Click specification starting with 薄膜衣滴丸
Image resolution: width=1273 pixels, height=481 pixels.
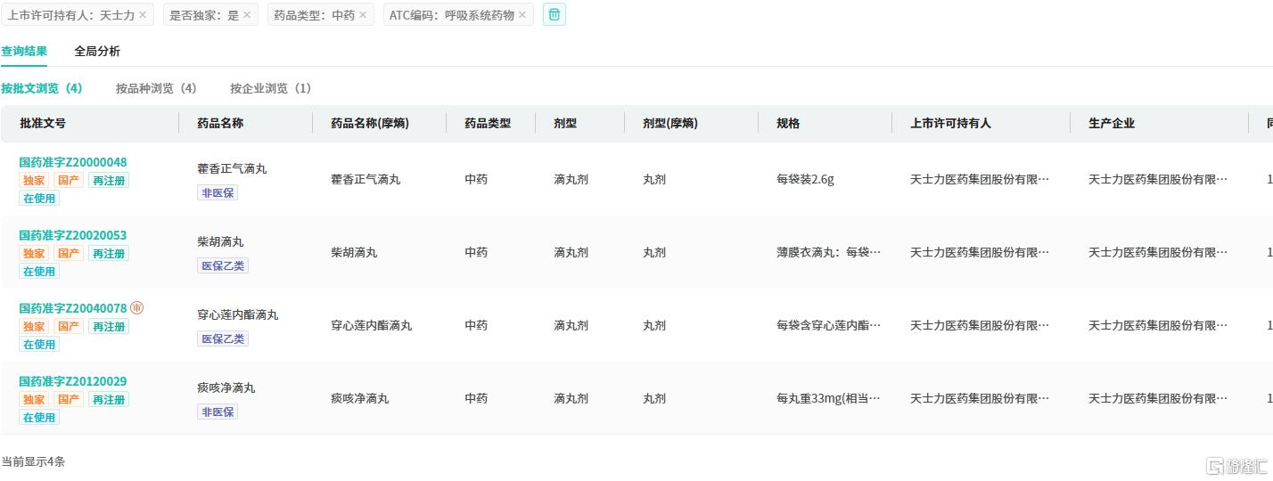tap(828, 252)
